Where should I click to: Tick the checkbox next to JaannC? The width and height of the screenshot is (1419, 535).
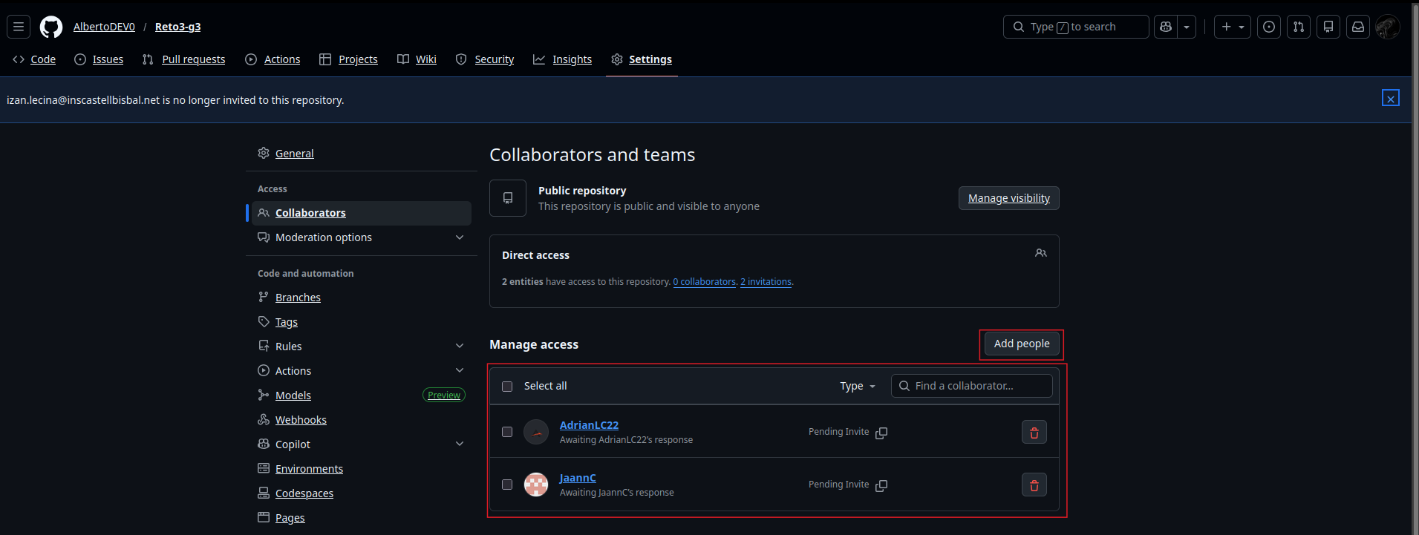(507, 485)
